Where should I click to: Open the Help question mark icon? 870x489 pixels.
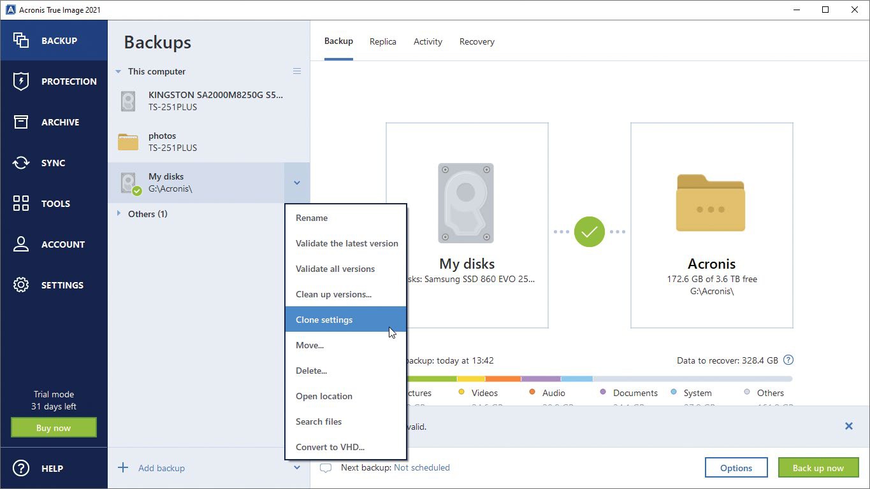point(21,468)
